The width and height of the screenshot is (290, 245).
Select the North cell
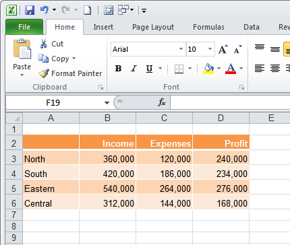[51, 157]
